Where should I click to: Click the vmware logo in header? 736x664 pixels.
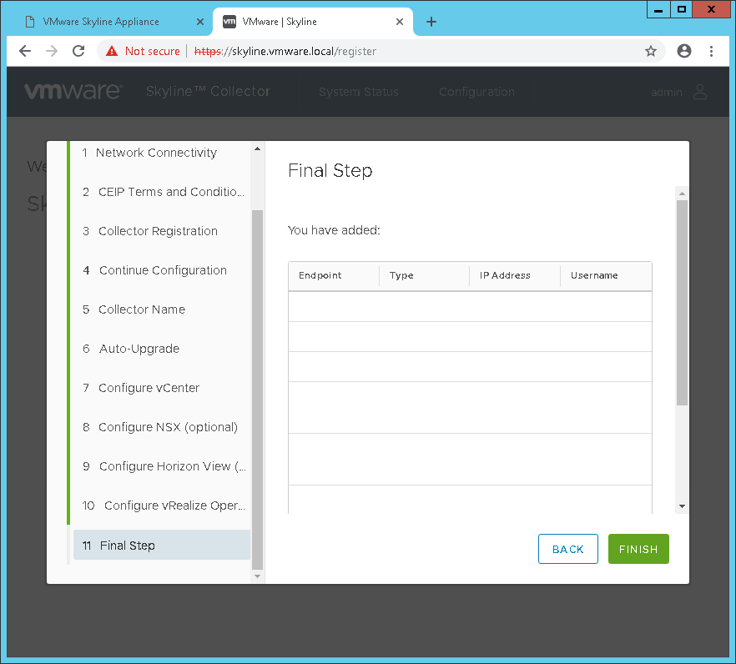point(73,91)
